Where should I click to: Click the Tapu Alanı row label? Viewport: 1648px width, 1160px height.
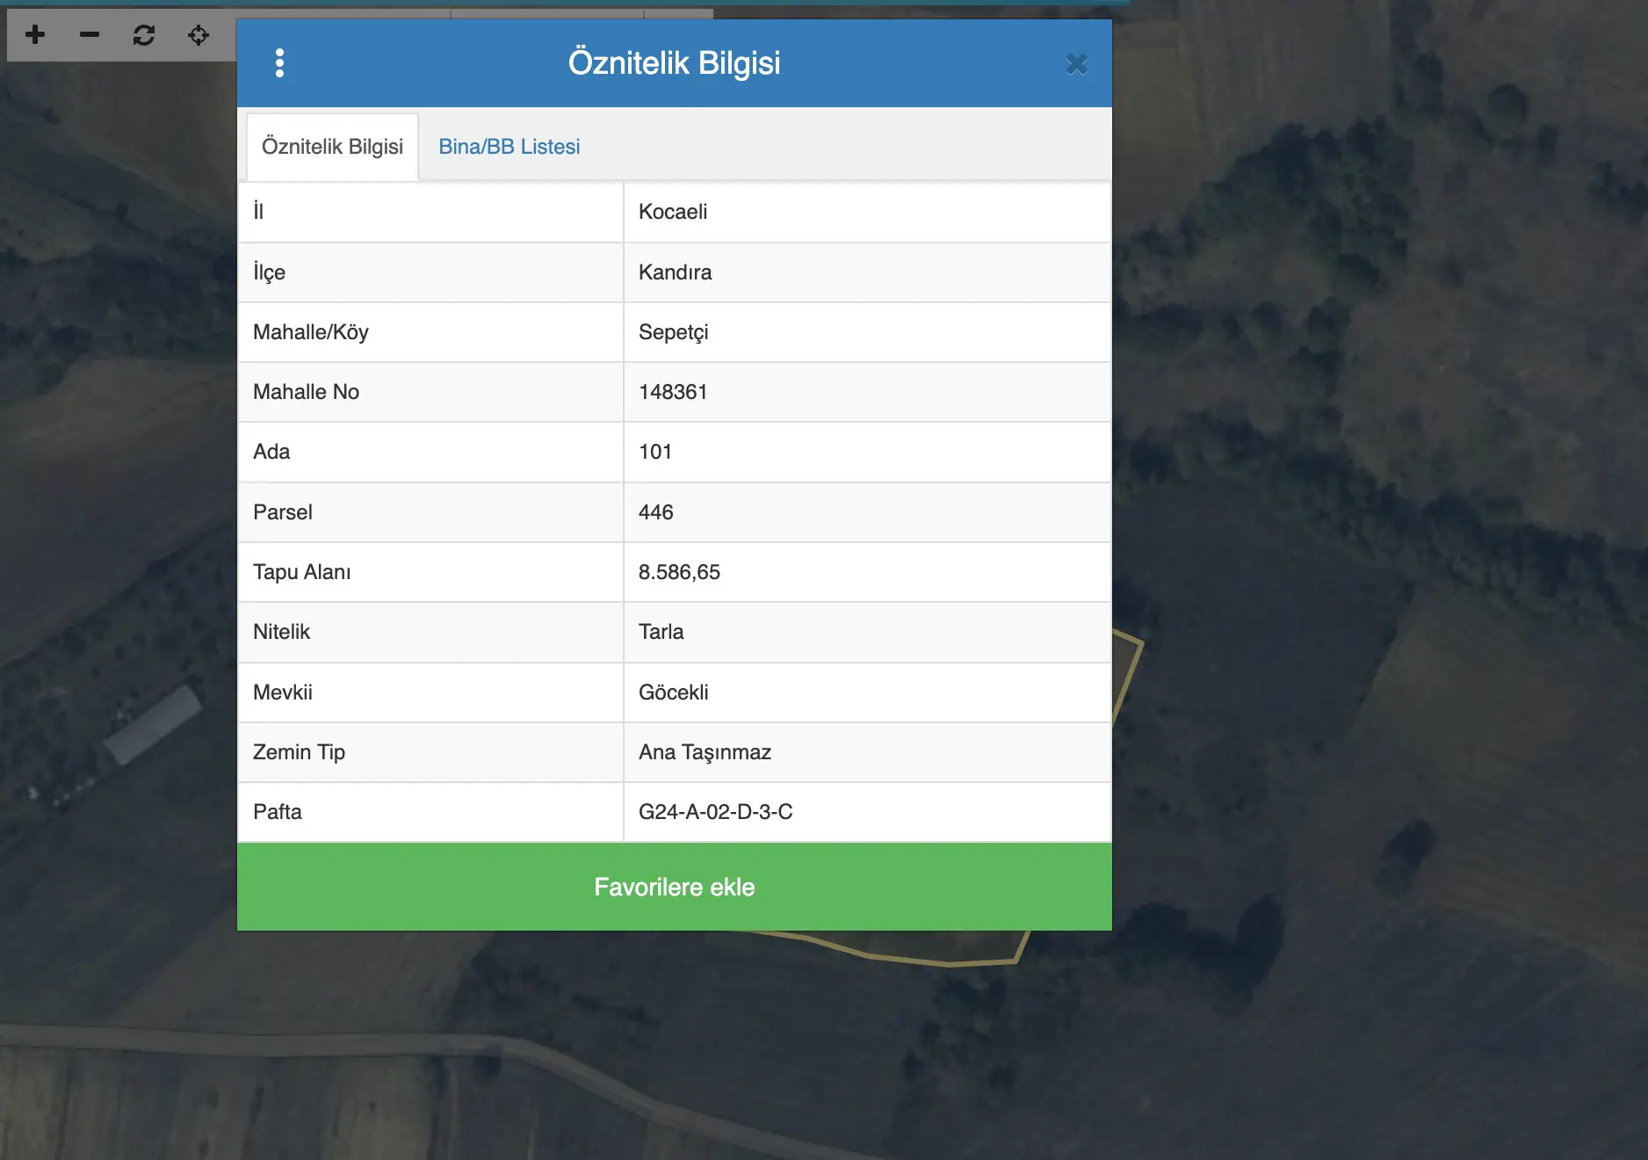(302, 572)
